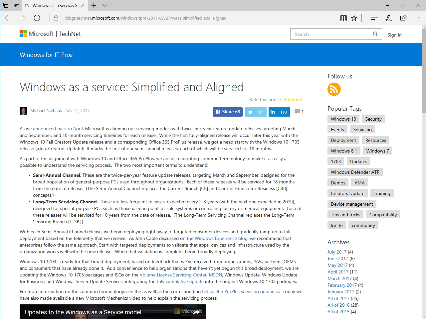The image size is (426, 319).
Task: Share this page with the share icon
Action: click(x=403, y=18)
